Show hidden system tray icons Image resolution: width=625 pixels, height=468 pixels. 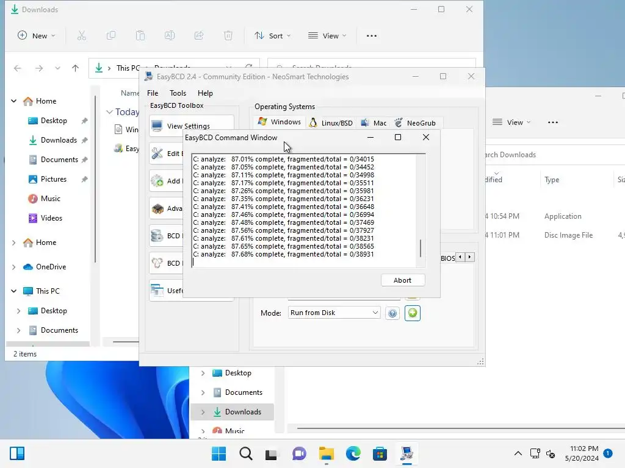tap(518, 453)
